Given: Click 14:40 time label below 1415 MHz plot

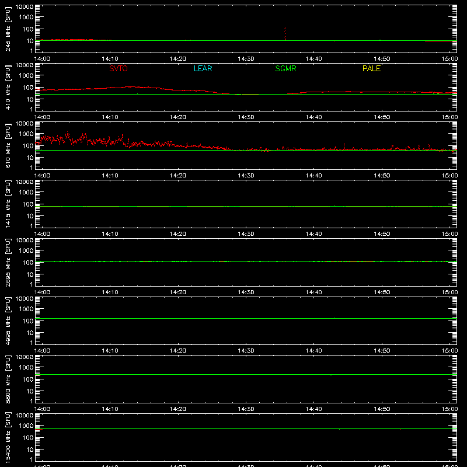Looking at the screenshot, I should (314, 234).
